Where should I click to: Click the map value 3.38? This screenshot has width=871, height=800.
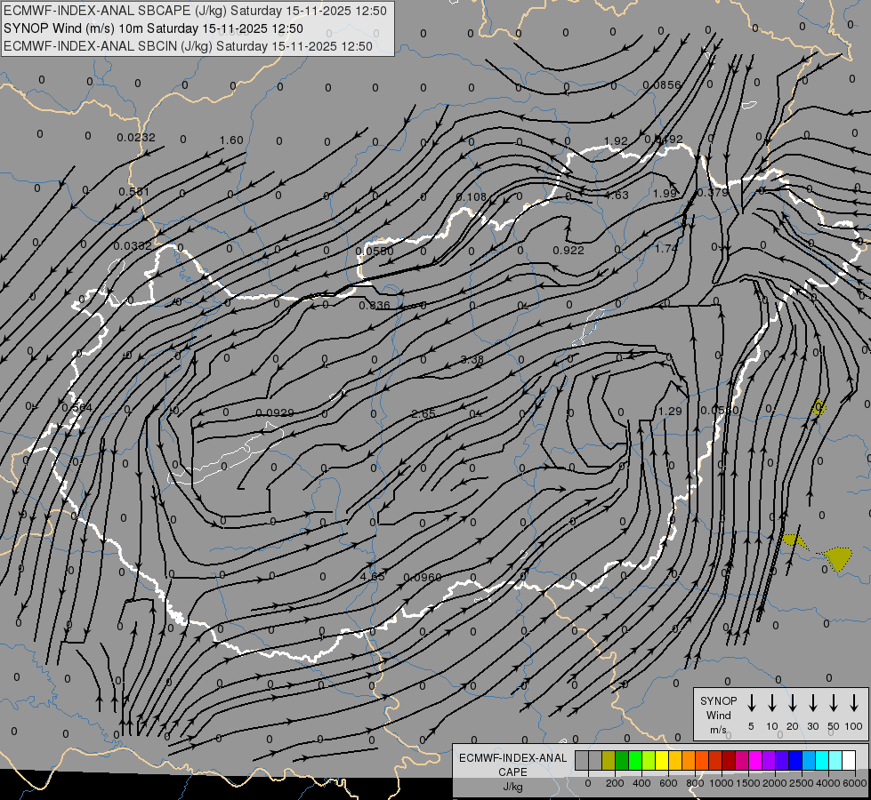tap(472, 360)
